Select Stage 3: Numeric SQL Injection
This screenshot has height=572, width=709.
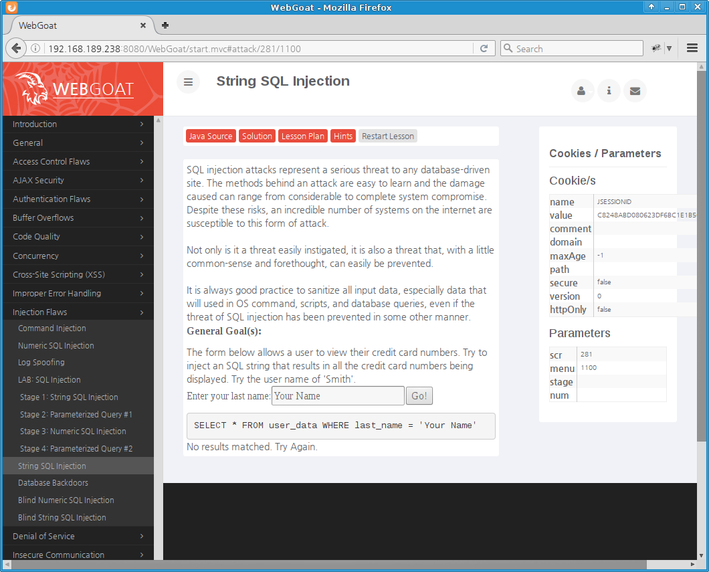click(x=73, y=432)
